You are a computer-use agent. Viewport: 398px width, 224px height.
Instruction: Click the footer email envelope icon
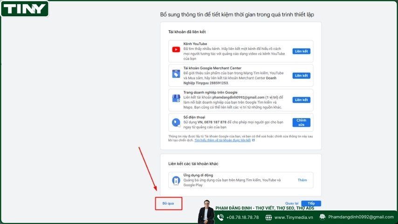tap(322, 217)
